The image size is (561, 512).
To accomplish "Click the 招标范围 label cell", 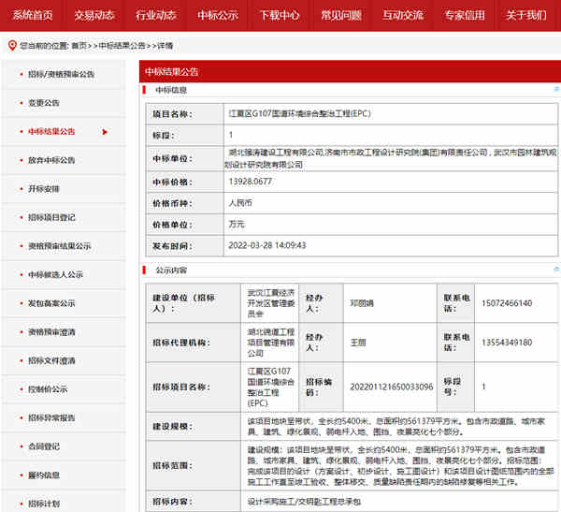I will (194, 466).
